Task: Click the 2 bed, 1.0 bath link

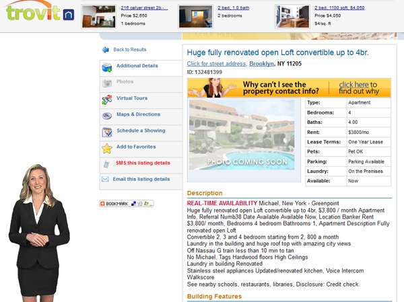Action: pos(234,8)
